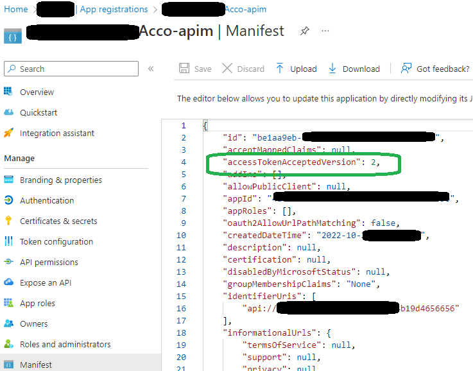Click the magnifier icon in Search box
Viewport: 473px width, 371px height.
tap(12, 69)
